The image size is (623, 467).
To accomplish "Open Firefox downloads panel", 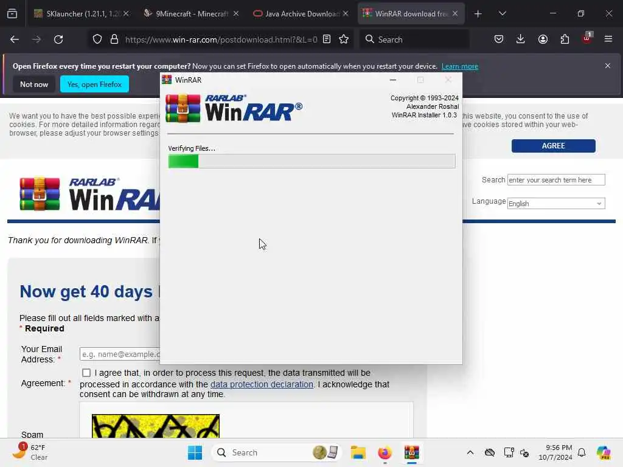I will (521, 40).
